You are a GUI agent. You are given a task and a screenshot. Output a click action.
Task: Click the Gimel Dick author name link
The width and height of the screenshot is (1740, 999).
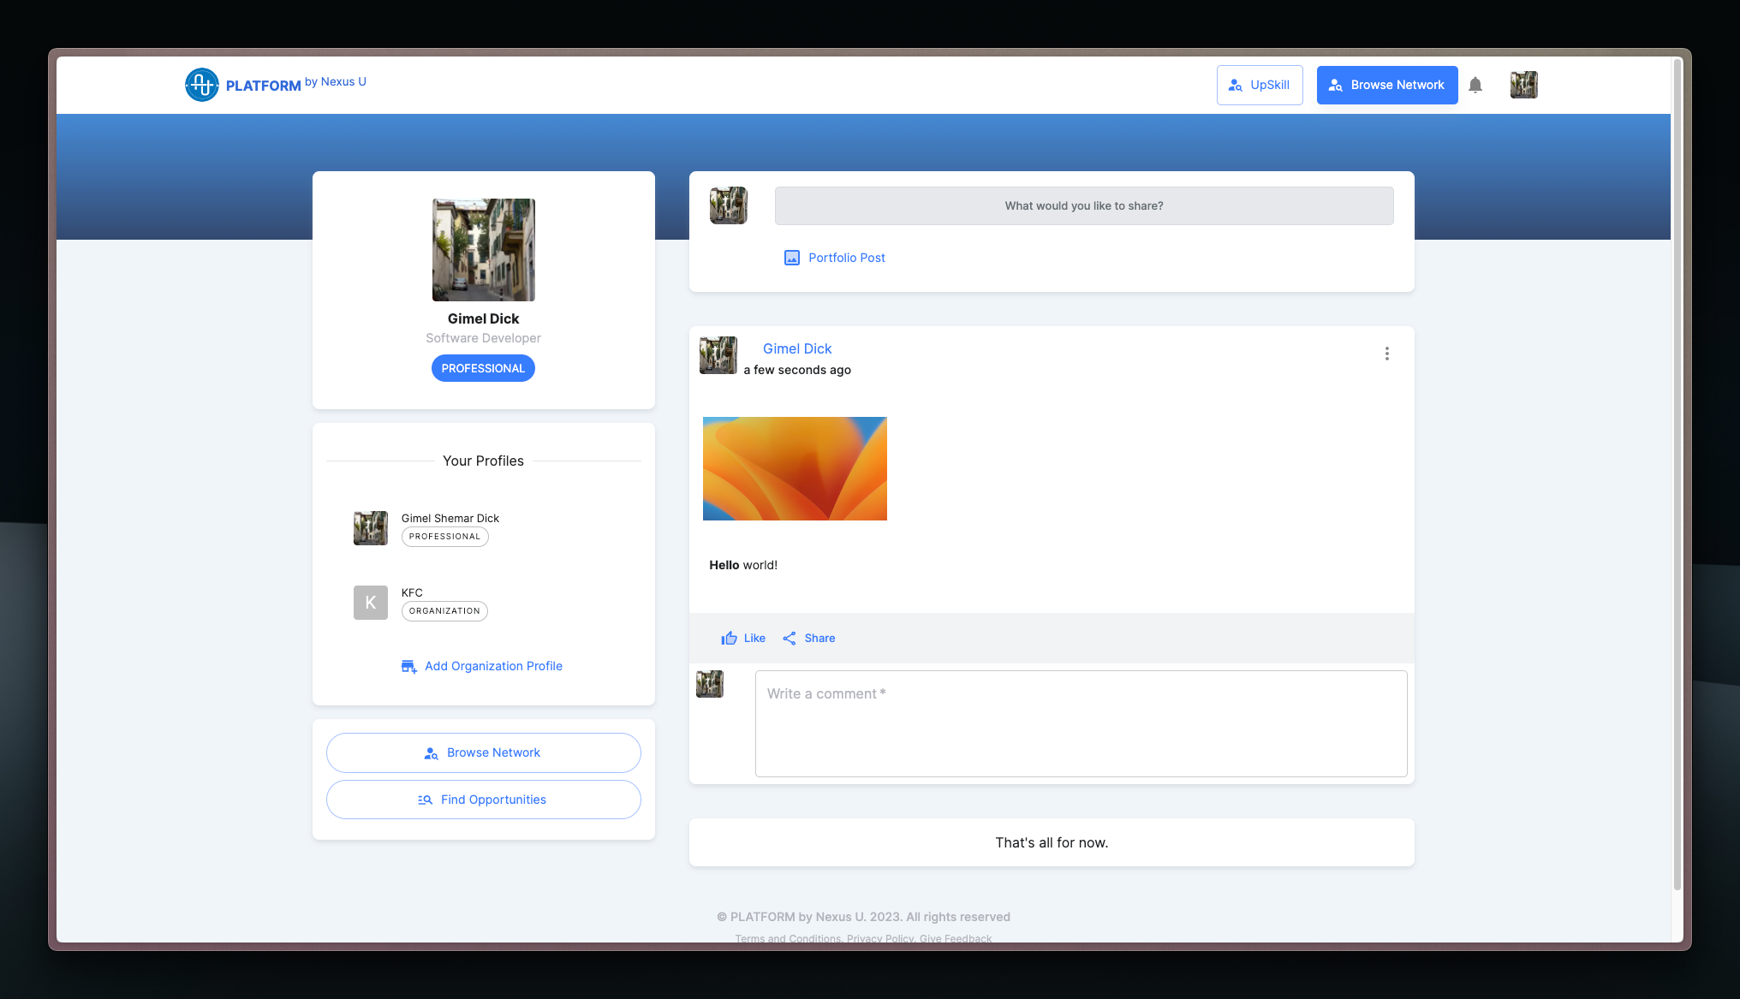click(796, 348)
